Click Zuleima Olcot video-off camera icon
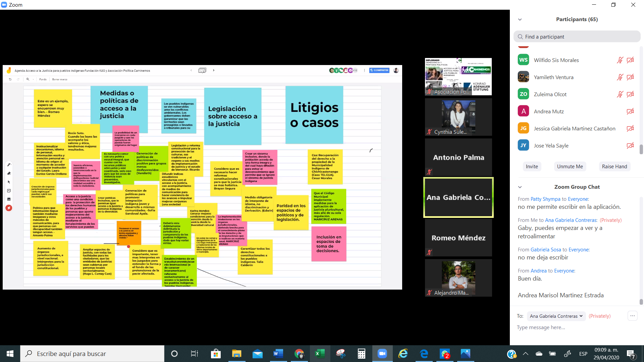The width and height of the screenshot is (644, 362). 630,94
